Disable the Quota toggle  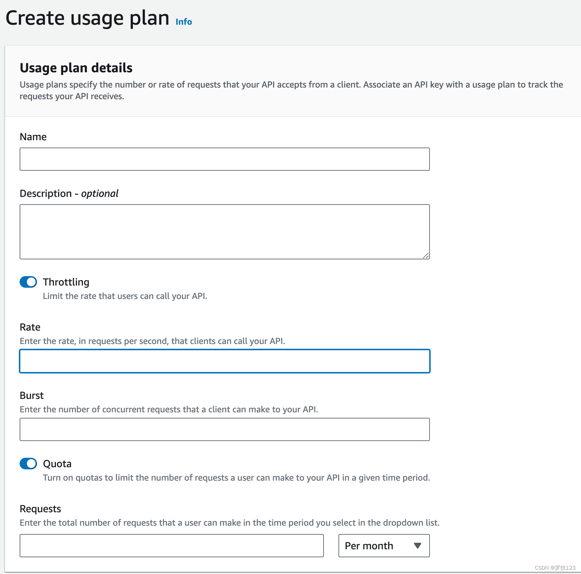click(28, 464)
